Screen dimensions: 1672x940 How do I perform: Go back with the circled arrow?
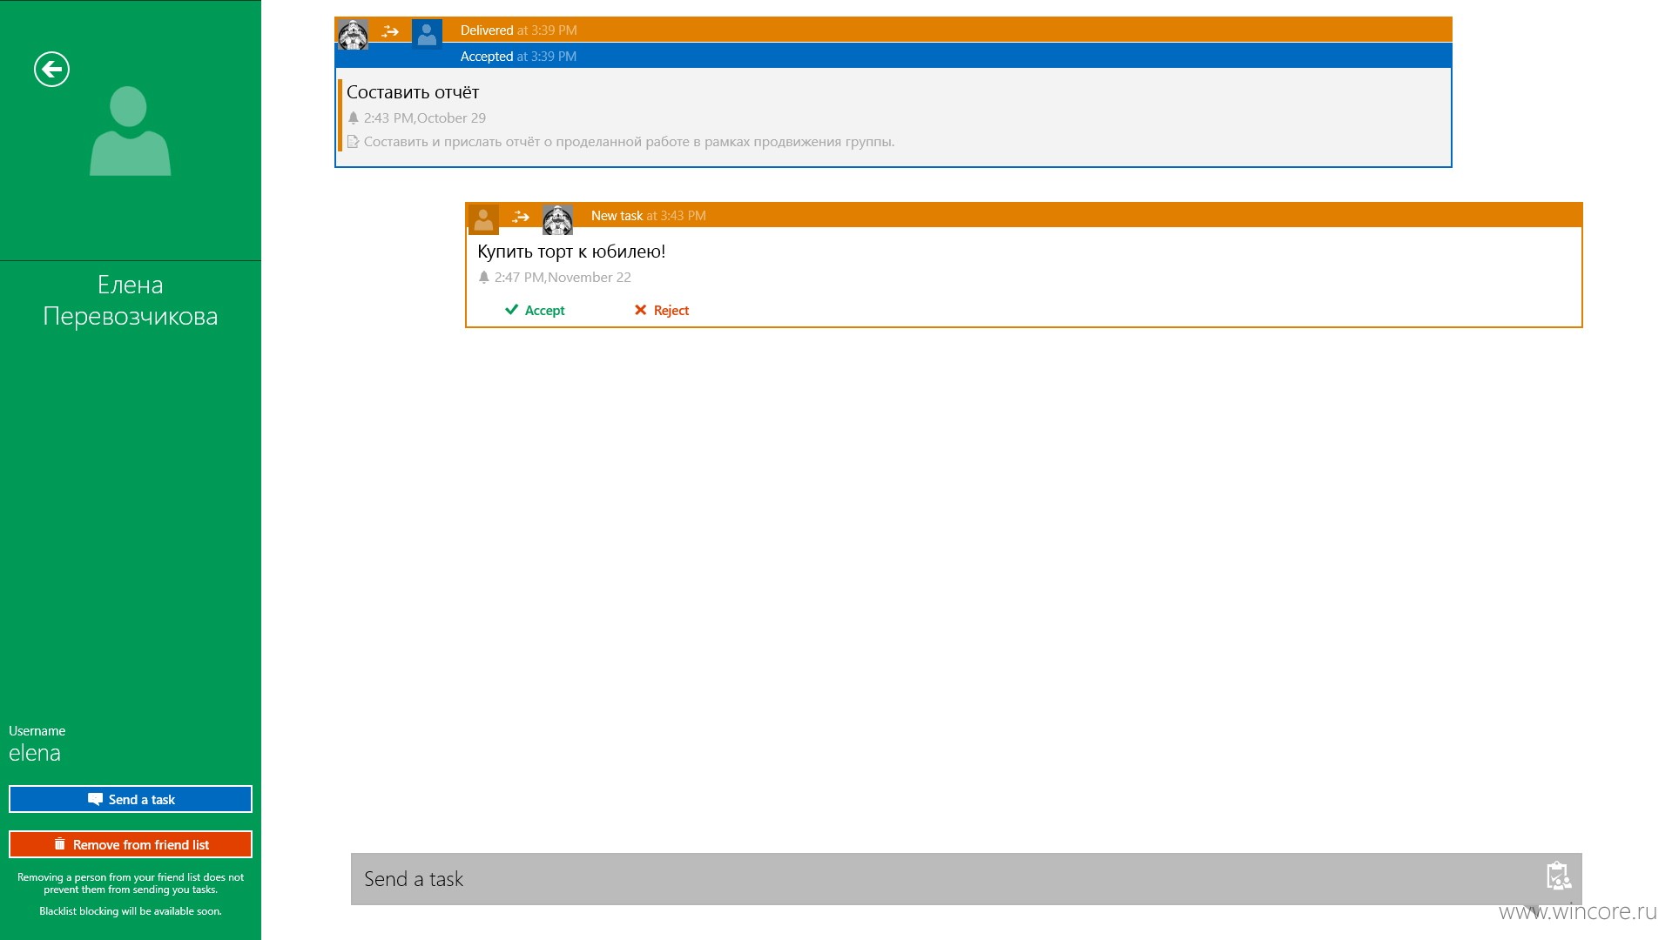pyautogui.click(x=51, y=70)
